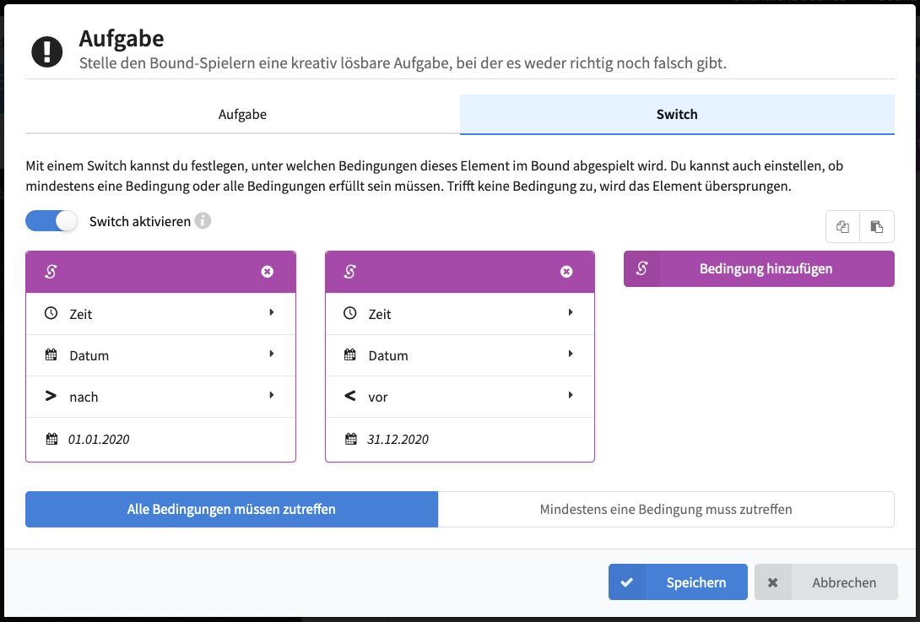Click the Speichern button
The height and width of the screenshot is (622, 920).
[x=678, y=582]
